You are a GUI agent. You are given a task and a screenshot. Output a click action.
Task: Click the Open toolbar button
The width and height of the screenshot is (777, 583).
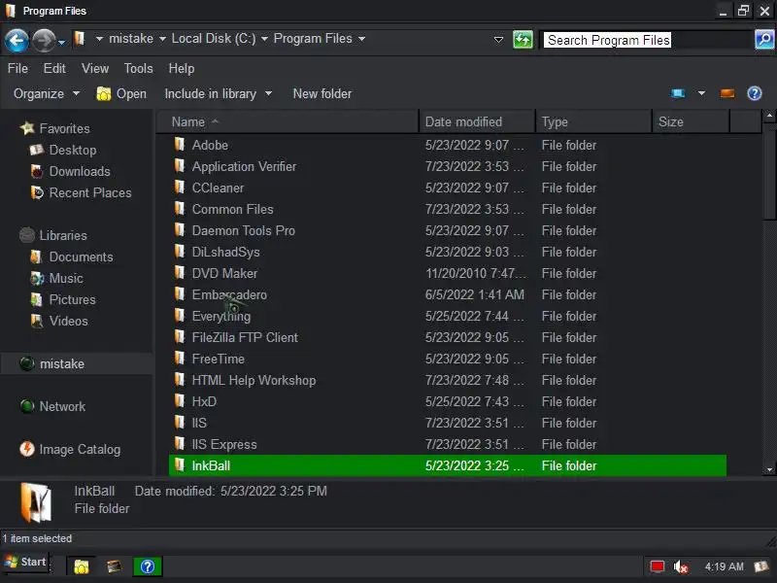pos(121,93)
